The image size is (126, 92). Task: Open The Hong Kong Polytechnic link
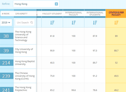(x=23, y=89)
